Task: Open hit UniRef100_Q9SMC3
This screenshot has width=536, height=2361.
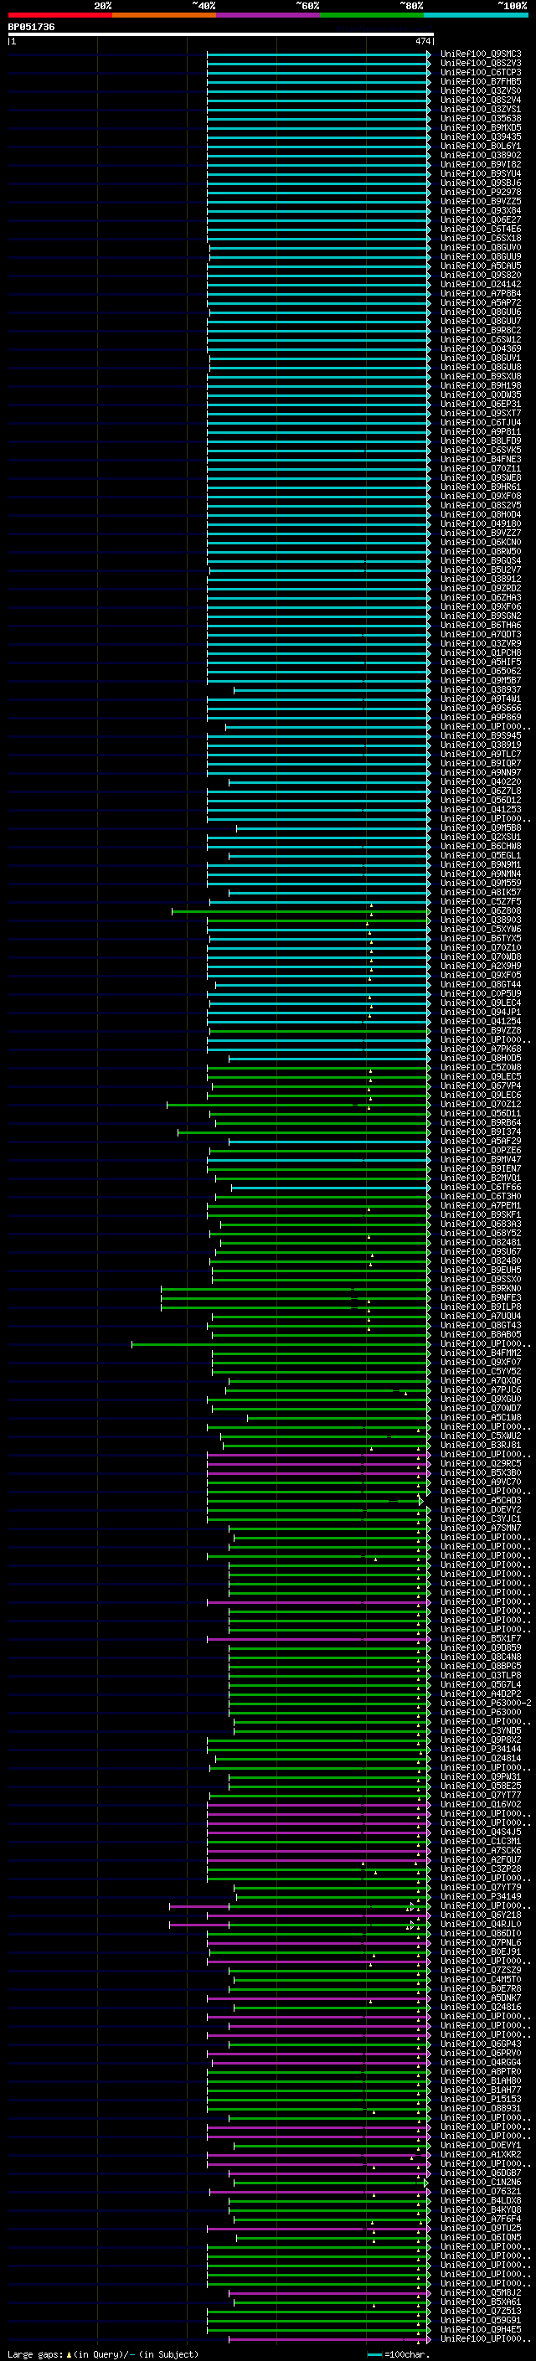Action: click(x=481, y=54)
